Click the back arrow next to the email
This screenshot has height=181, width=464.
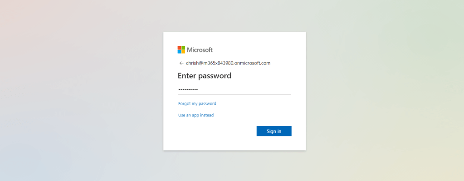(x=181, y=63)
